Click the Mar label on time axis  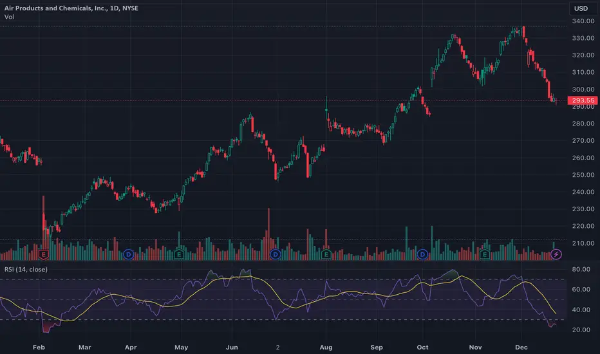84,348
